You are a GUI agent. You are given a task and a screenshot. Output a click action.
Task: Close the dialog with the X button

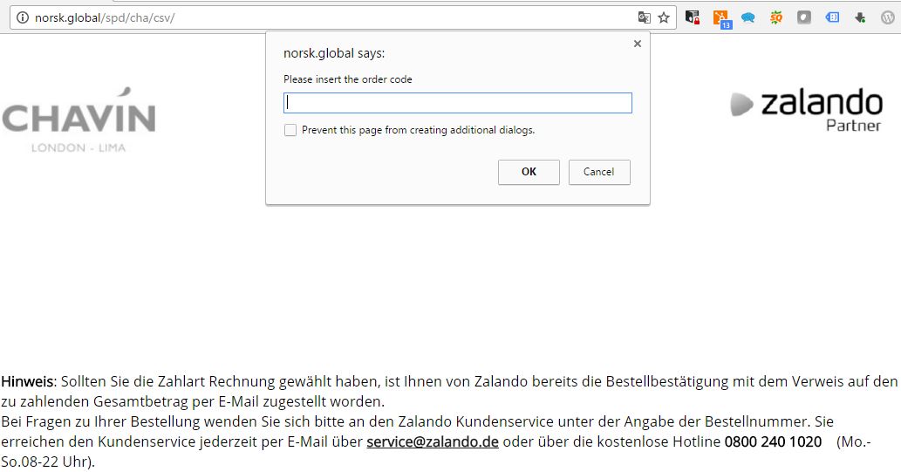click(x=637, y=44)
